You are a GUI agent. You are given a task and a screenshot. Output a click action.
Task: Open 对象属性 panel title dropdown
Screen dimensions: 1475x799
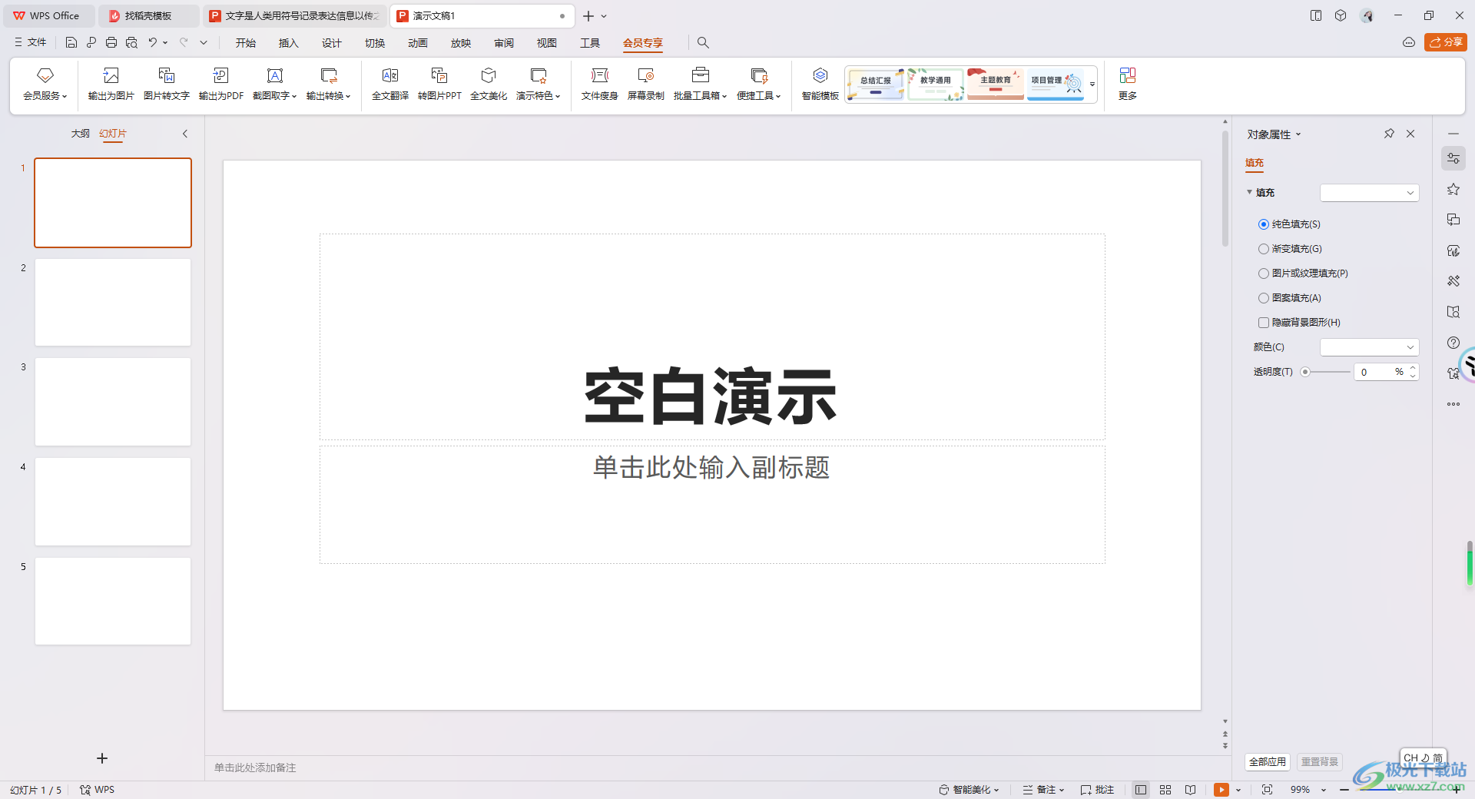point(1298,134)
